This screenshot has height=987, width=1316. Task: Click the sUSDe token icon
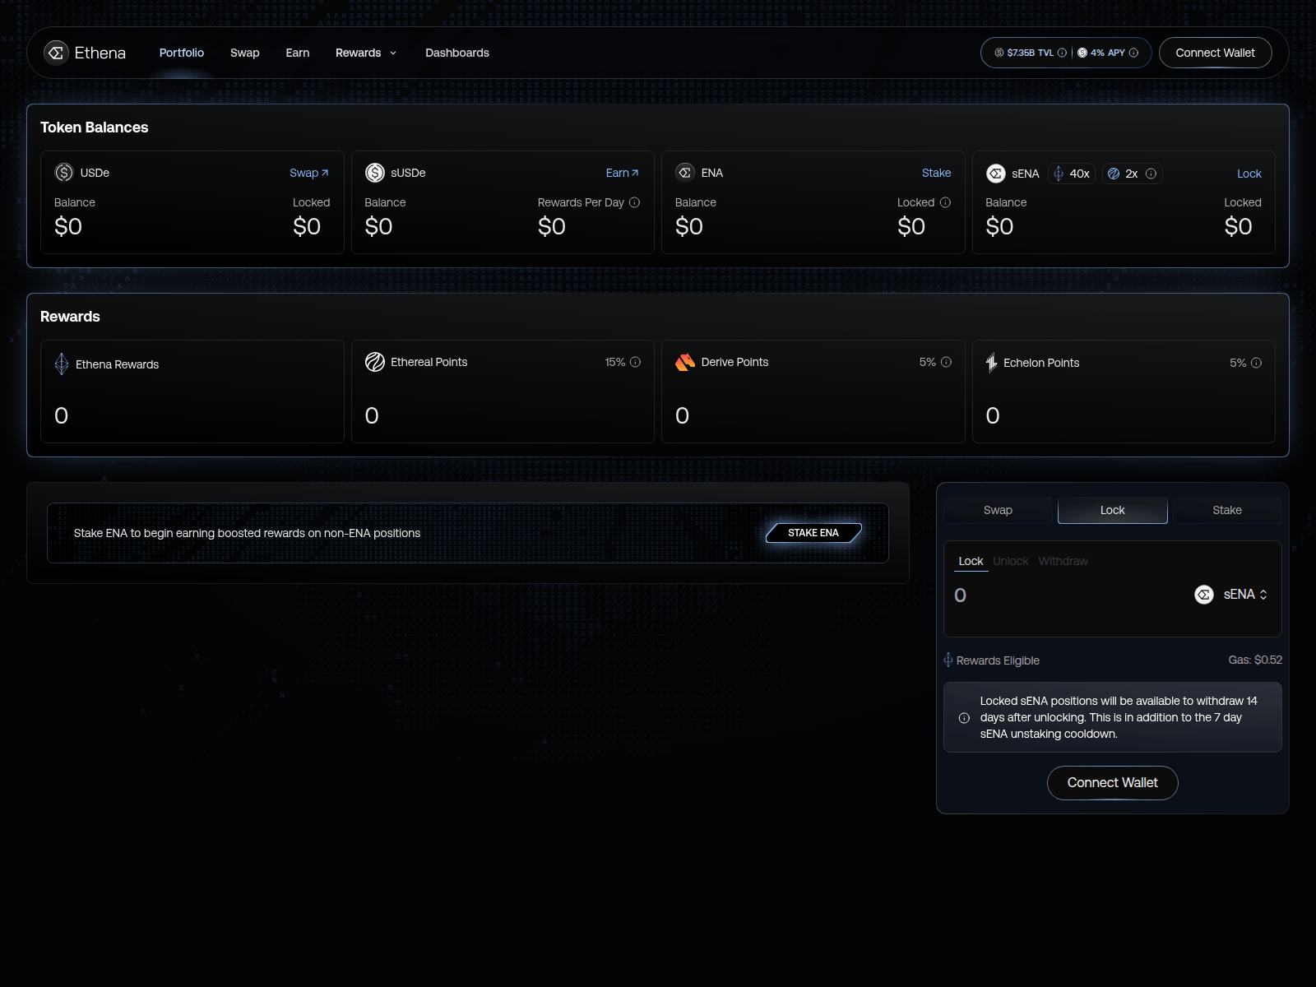[x=375, y=173]
